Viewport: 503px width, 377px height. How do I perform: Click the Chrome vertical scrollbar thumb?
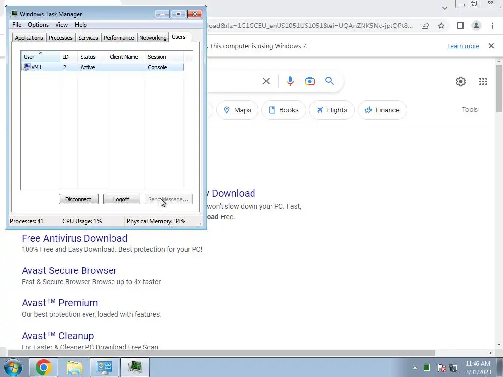[x=499, y=89]
